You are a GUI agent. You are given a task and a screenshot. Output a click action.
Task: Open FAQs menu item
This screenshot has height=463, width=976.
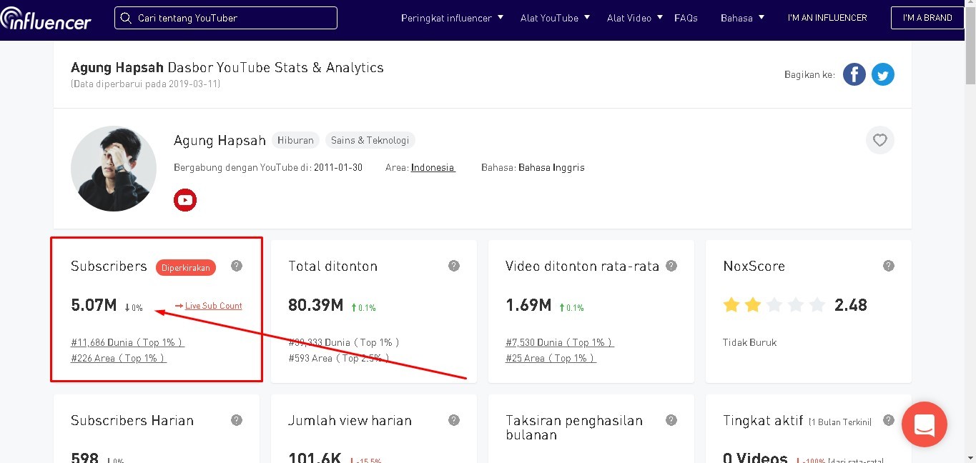click(686, 18)
